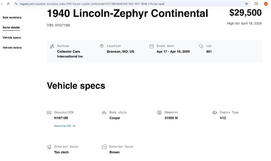Open the browser extensions puzzle icon
271x161 pixels.
256,4
